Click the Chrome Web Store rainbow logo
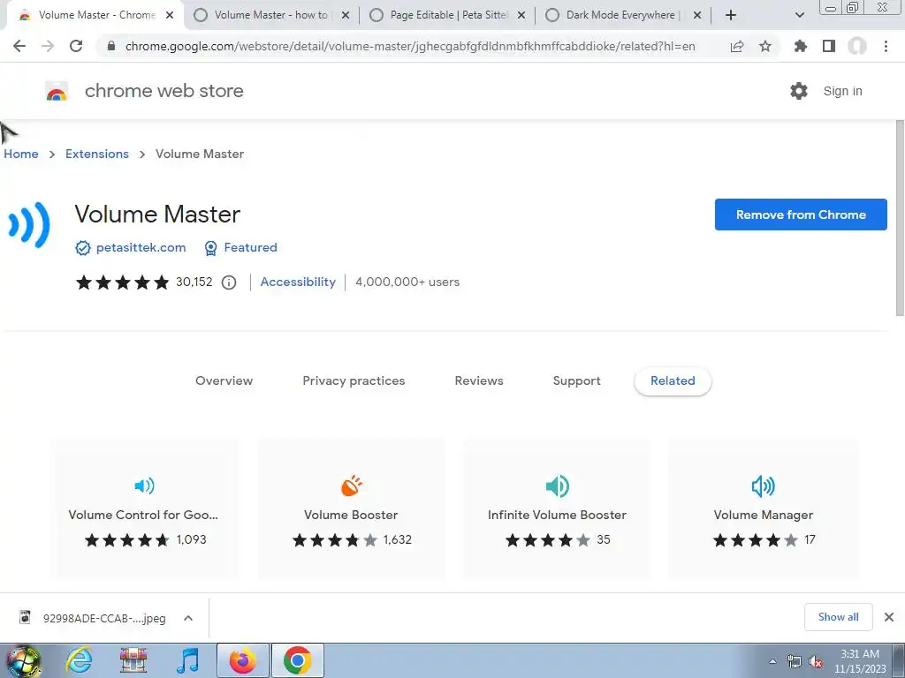 pos(57,91)
